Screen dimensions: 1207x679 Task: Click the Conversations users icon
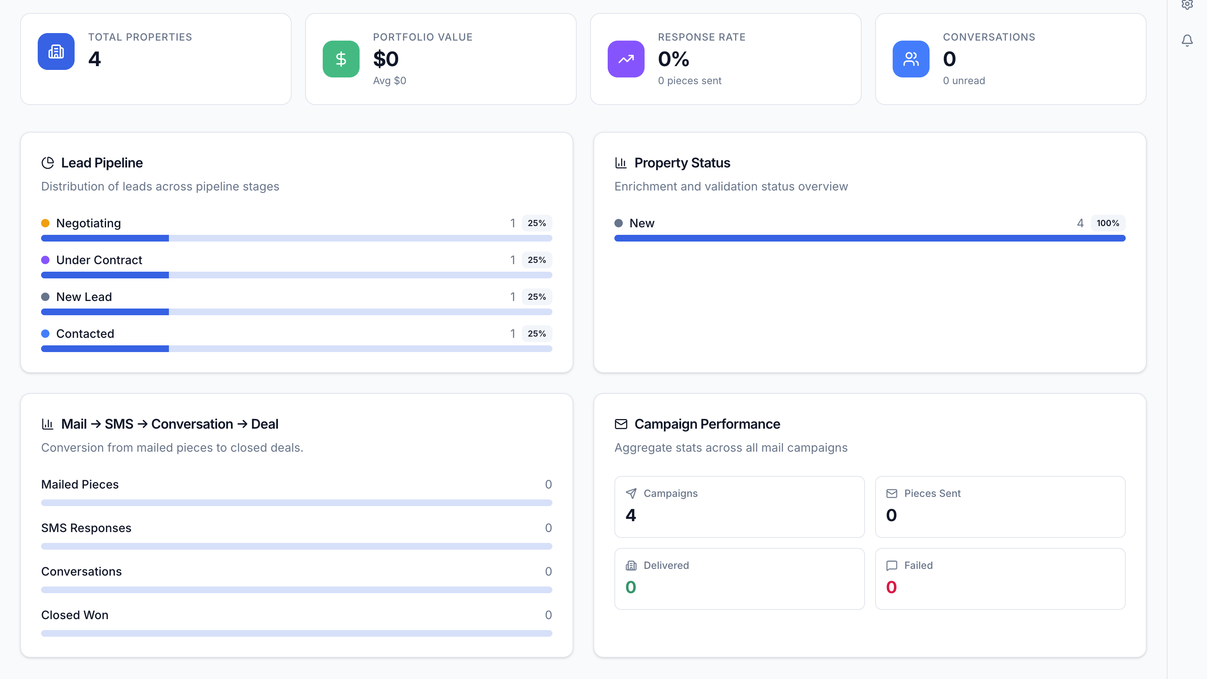point(910,59)
